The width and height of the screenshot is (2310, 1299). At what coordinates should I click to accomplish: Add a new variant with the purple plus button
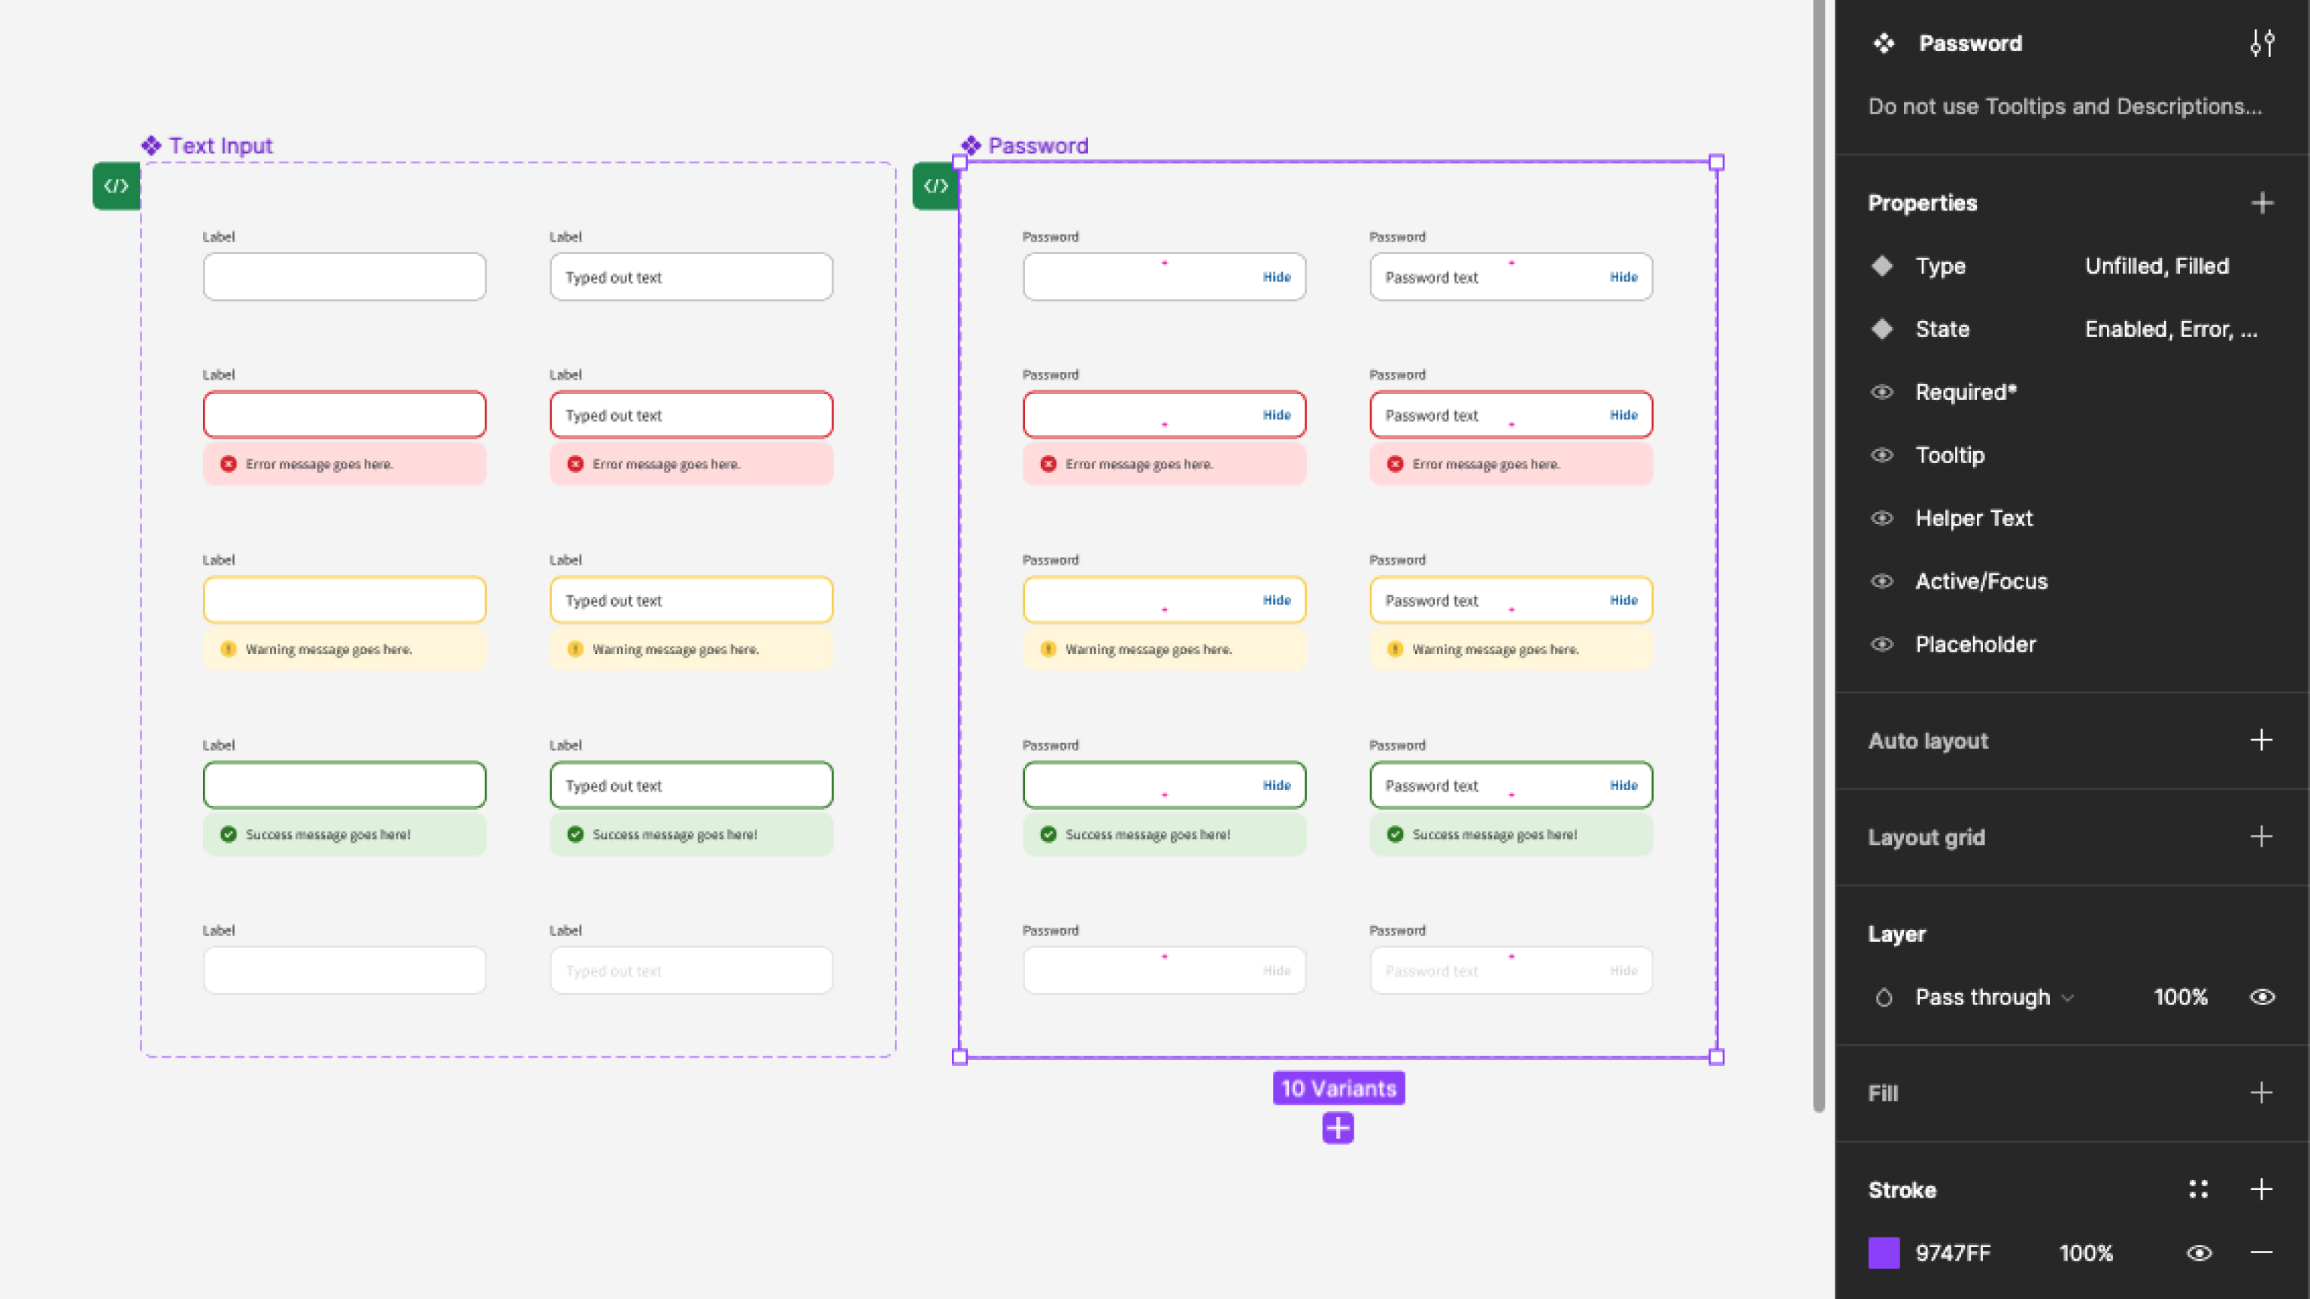click(x=1337, y=1128)
